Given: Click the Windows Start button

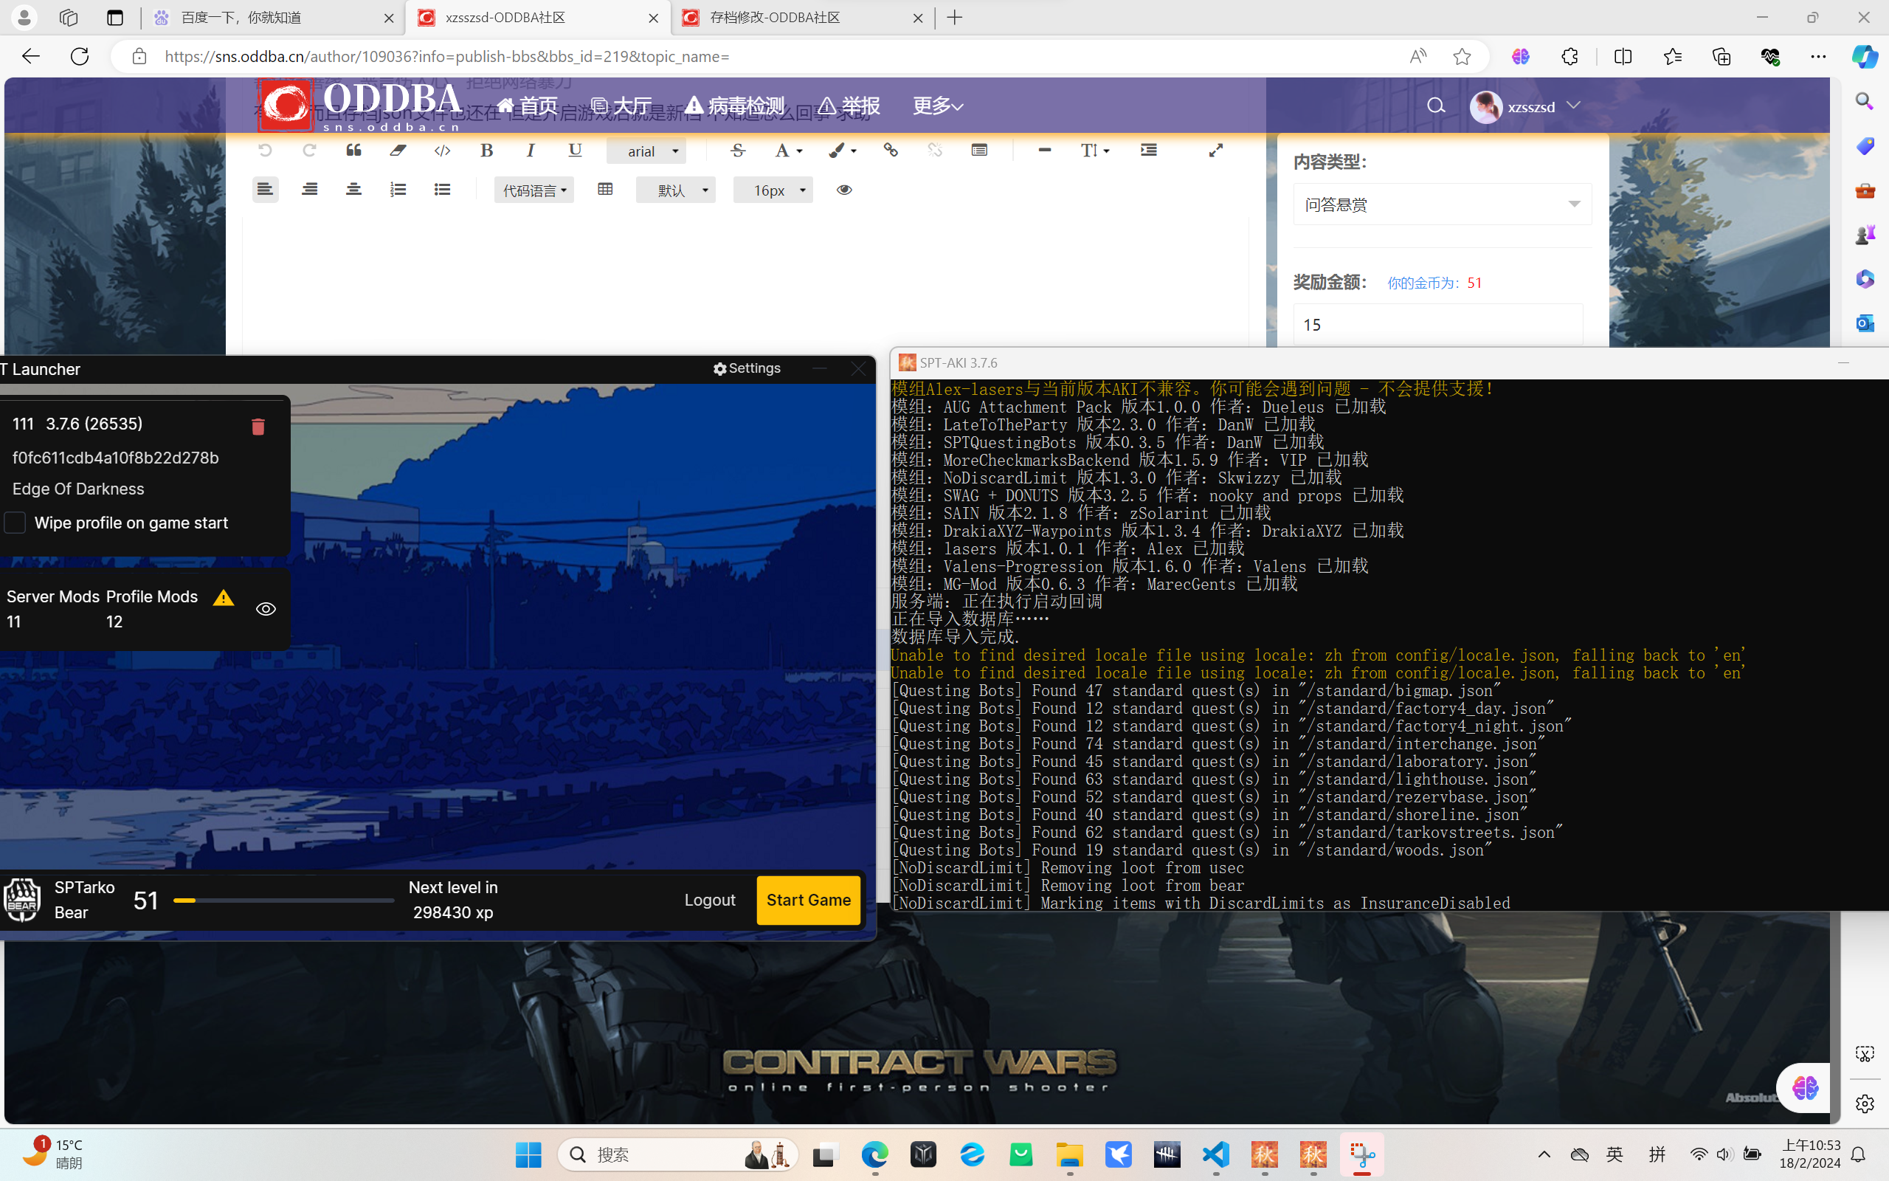Looking at the screenshot, I should pos(528,1154).
